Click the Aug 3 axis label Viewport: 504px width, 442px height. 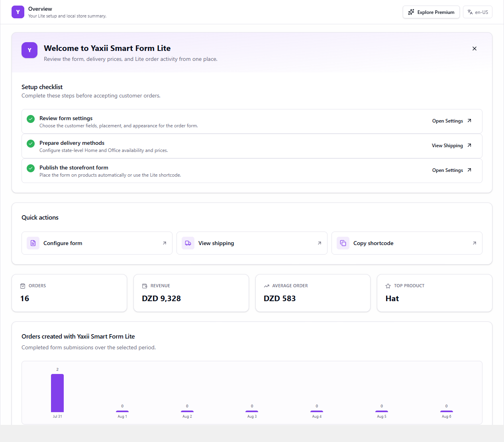(252, 417)
